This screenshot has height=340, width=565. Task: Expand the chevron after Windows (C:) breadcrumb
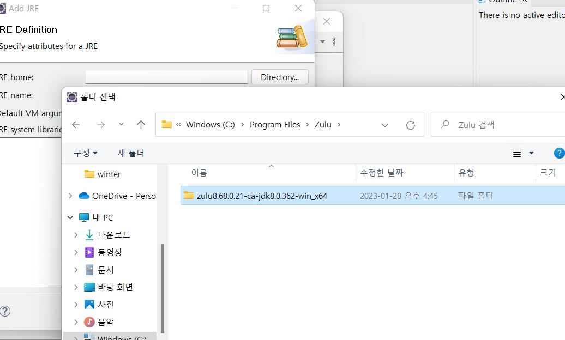click(x=243, y=125)
